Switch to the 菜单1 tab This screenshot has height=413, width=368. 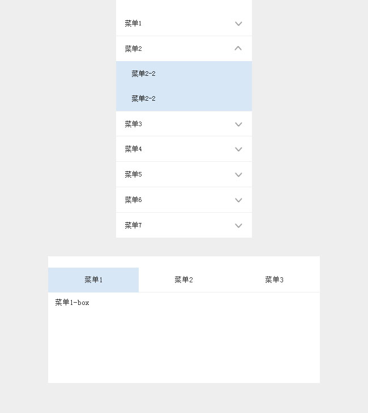click(x=93, y=279)
